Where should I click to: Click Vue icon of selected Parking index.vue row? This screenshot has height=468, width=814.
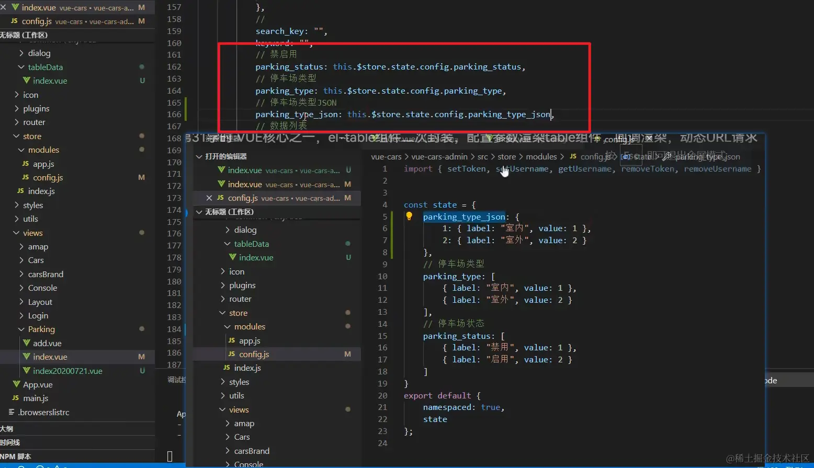pos(26,357)
